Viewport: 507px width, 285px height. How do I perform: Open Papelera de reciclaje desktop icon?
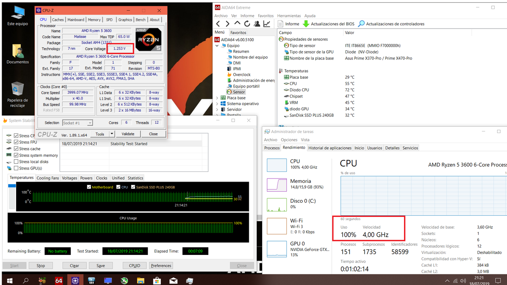(x=17, y=95)
